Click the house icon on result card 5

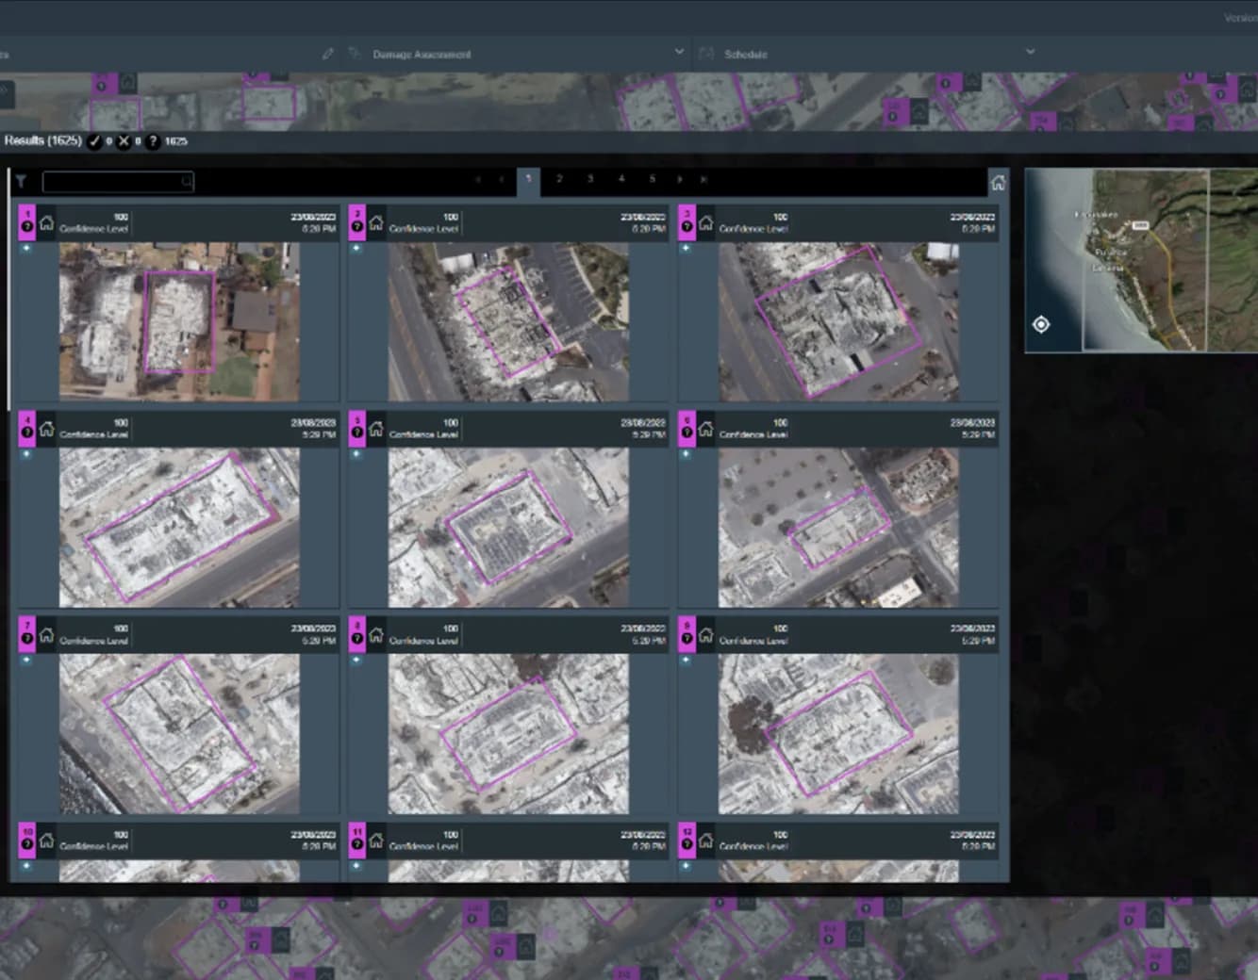376,429
